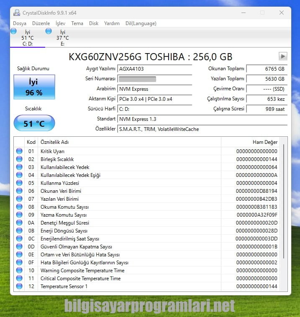
Task: Click status orb of Temperature Sensor 1 row
Action: (x=19, y=286)
